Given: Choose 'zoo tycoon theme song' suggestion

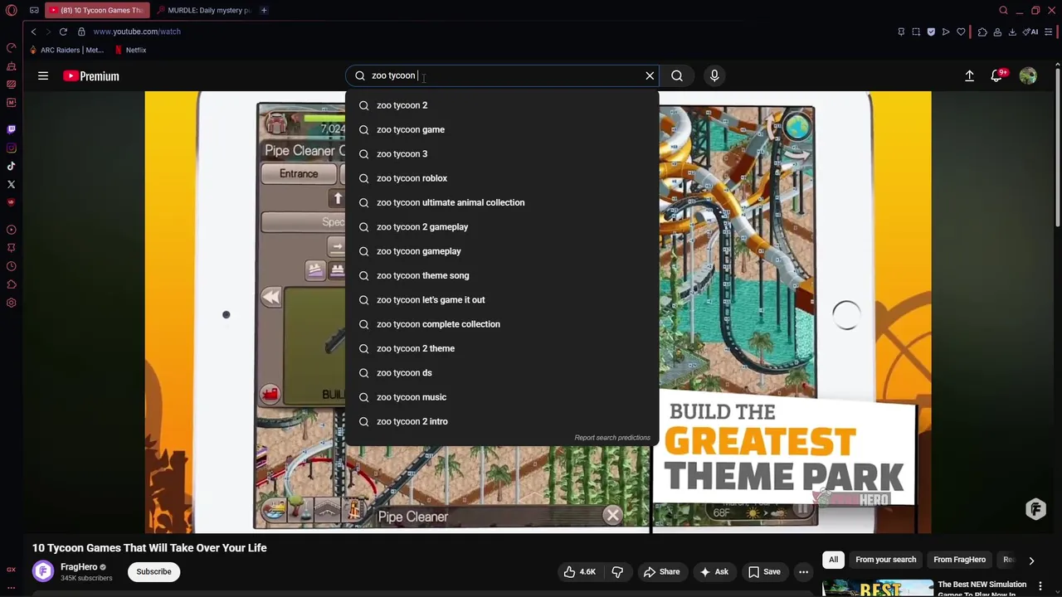Looking at the screenshot, I should tap(502, 275).
